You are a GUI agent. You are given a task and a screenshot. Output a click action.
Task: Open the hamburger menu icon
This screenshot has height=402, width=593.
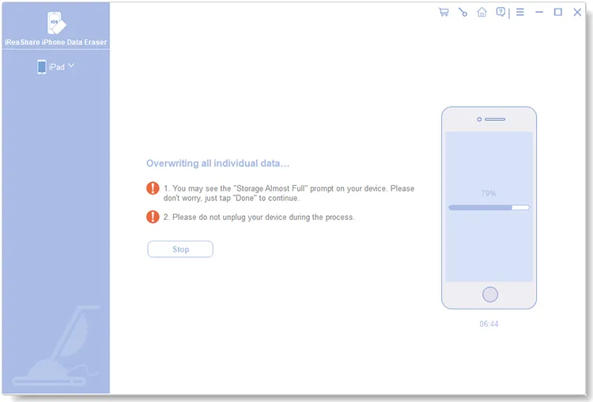[x=520, y=12]
